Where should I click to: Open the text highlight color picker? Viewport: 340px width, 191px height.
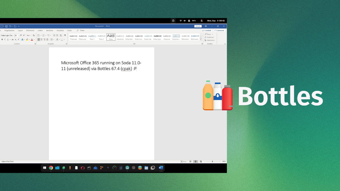click(29, 40)
